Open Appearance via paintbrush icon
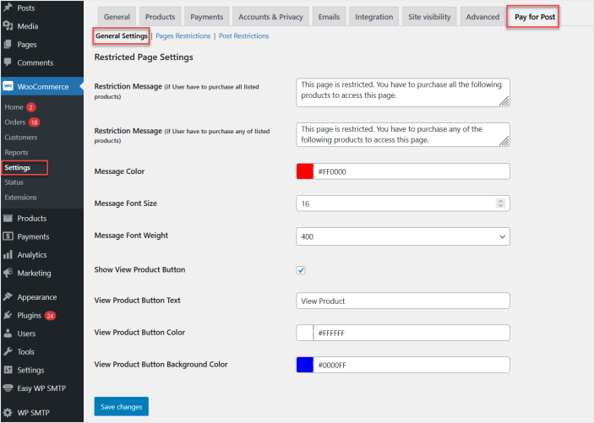 tap(8, 297)
